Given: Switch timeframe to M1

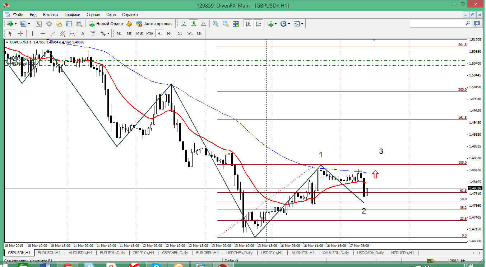Looking at the screenshot, I should (x=119, y=33).
